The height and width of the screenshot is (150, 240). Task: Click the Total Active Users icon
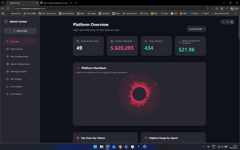[78, 41]
